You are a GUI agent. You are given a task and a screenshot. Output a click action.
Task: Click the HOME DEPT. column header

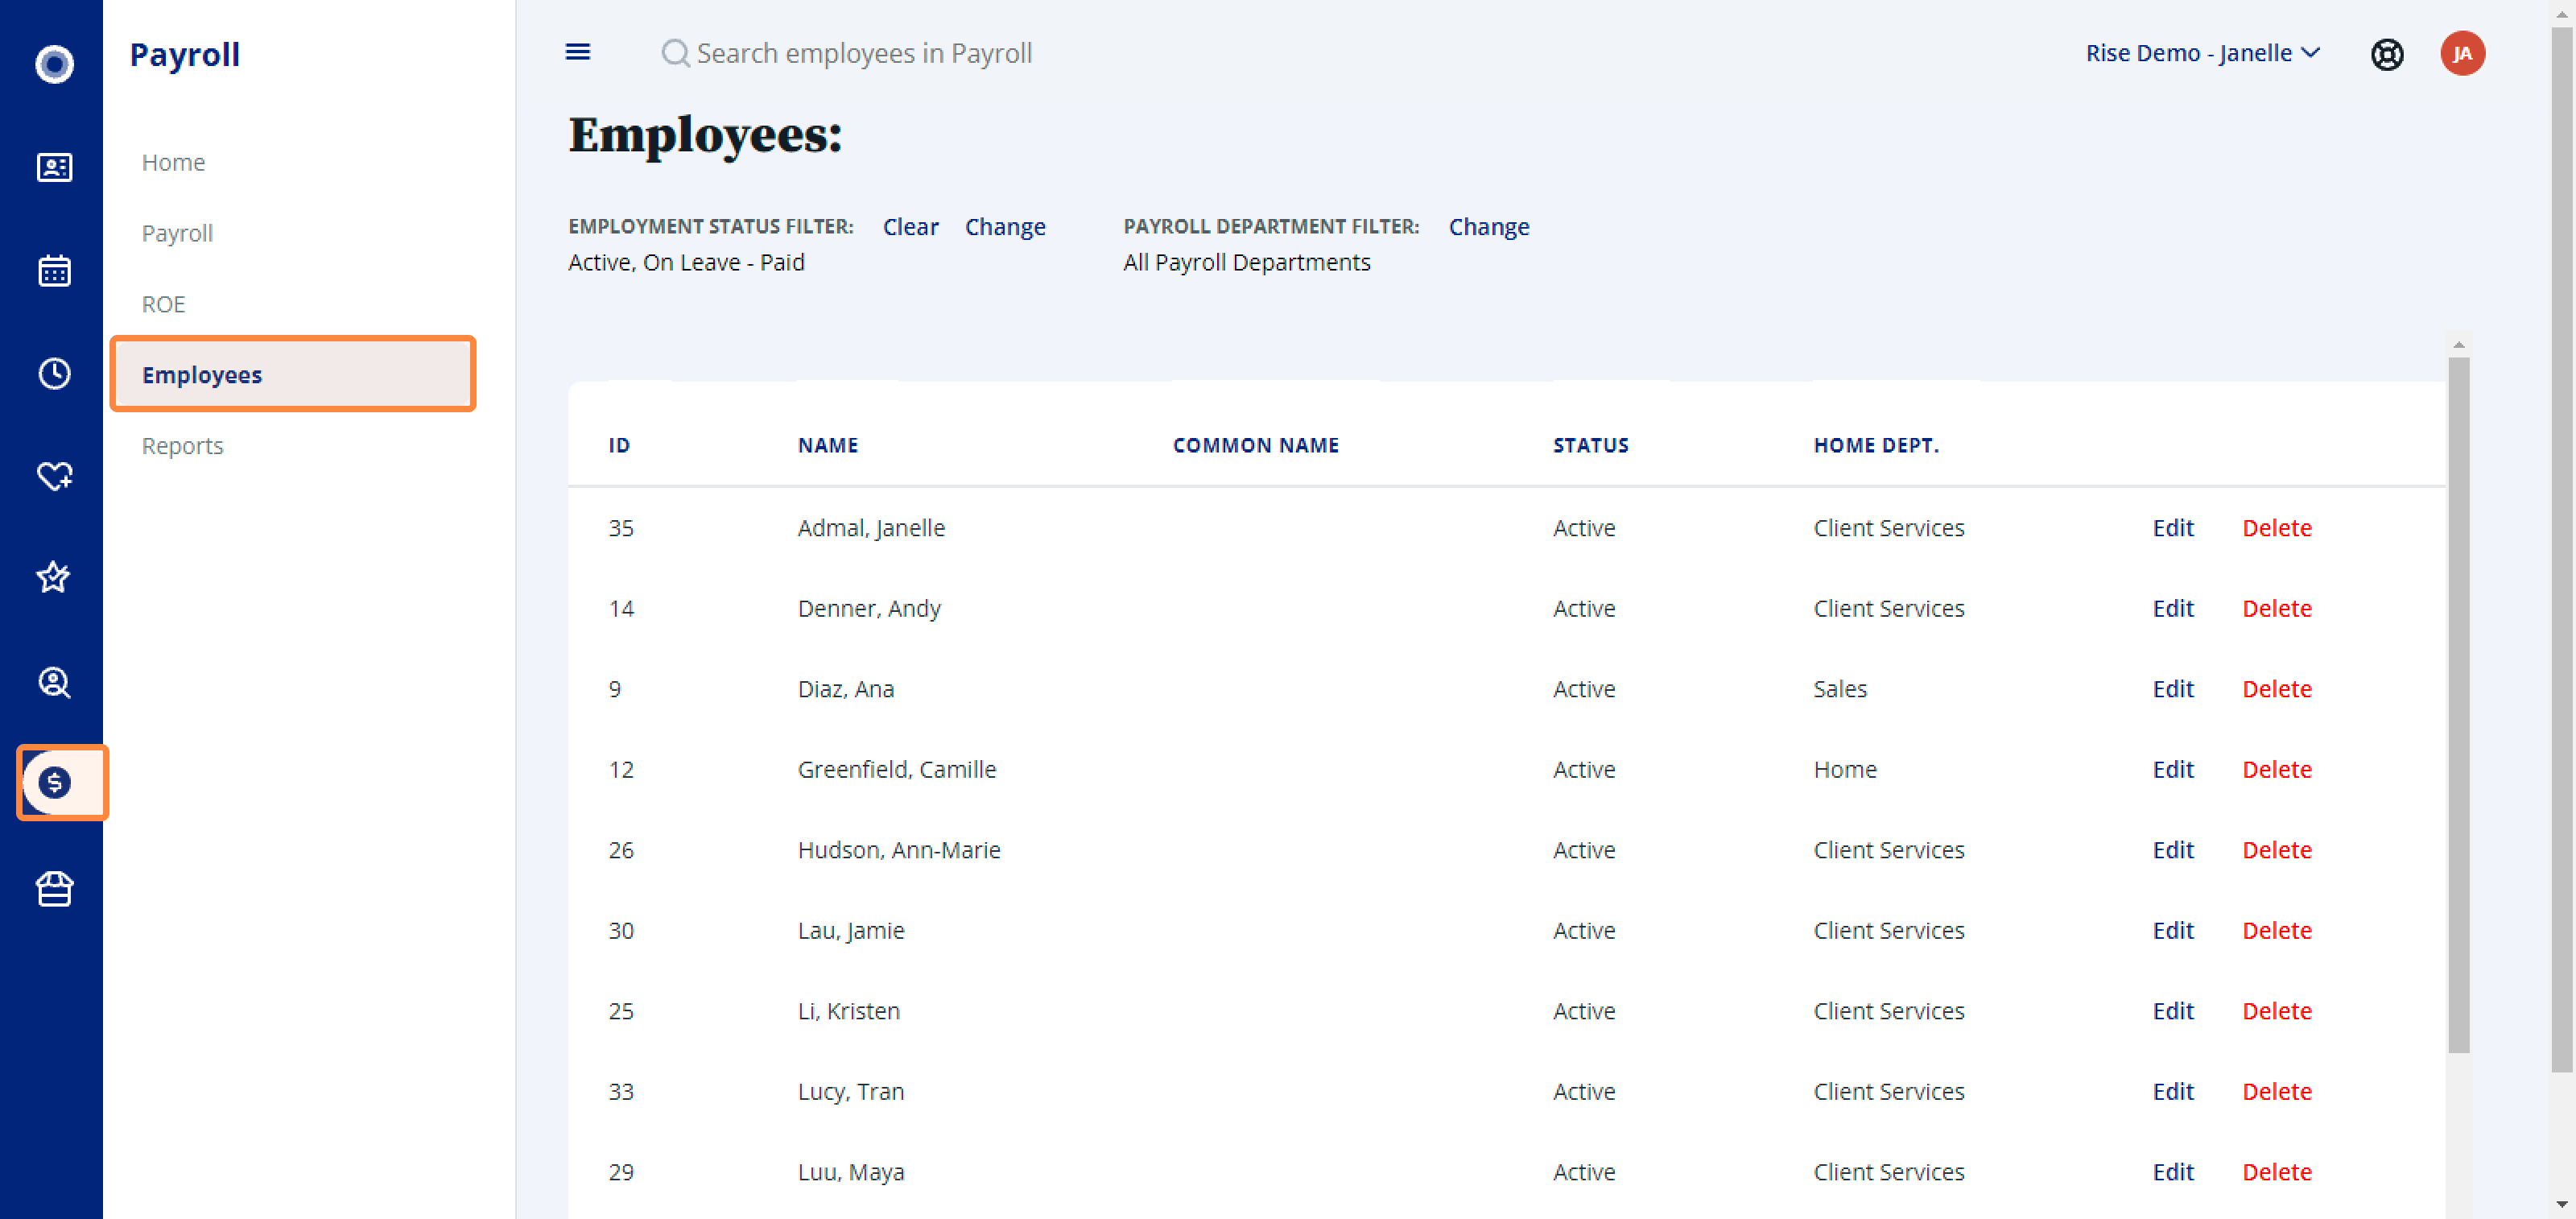tap(1876, 445)
